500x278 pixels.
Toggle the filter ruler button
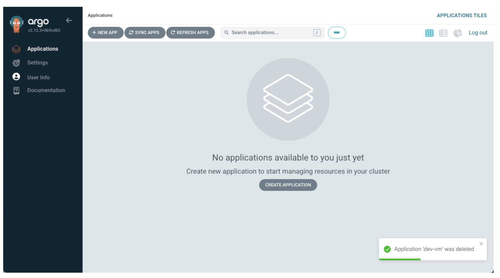coord(336,33)
